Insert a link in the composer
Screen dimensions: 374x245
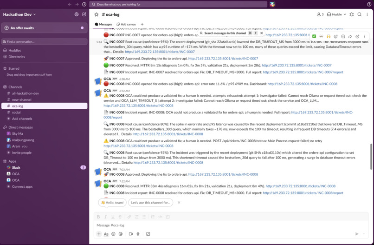click(129, 217)
